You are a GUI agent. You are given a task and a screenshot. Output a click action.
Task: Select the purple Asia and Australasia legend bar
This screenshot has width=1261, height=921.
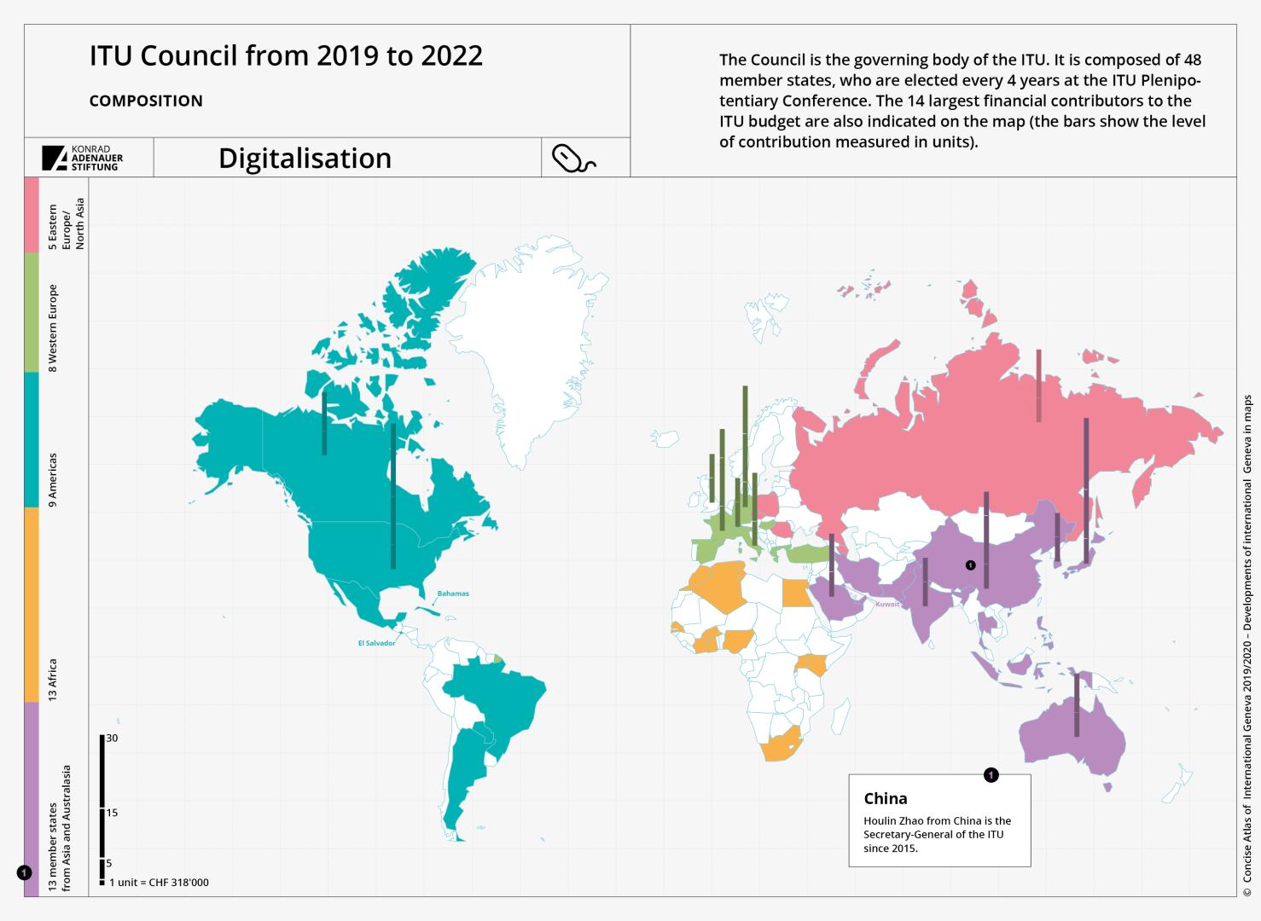click(32, 799)
